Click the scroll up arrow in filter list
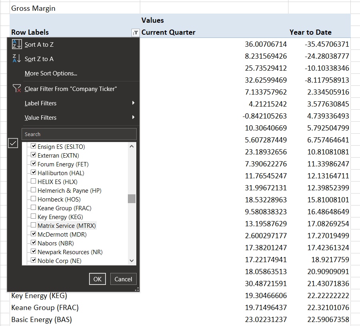The width and height of the screenshot is (360, 326). 132,146
